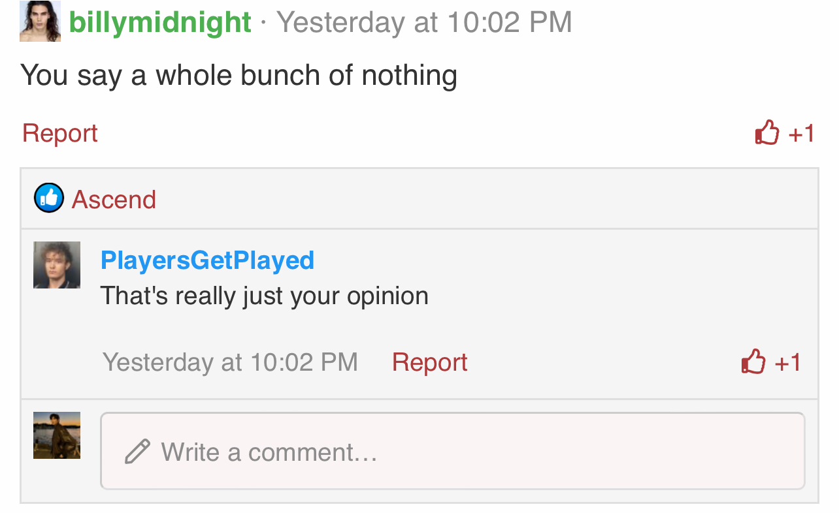Click the blue Ascend thumbs-up badge icon
Image resolution: width=839 pixels, height=513 pixels.
click(49, 198)
